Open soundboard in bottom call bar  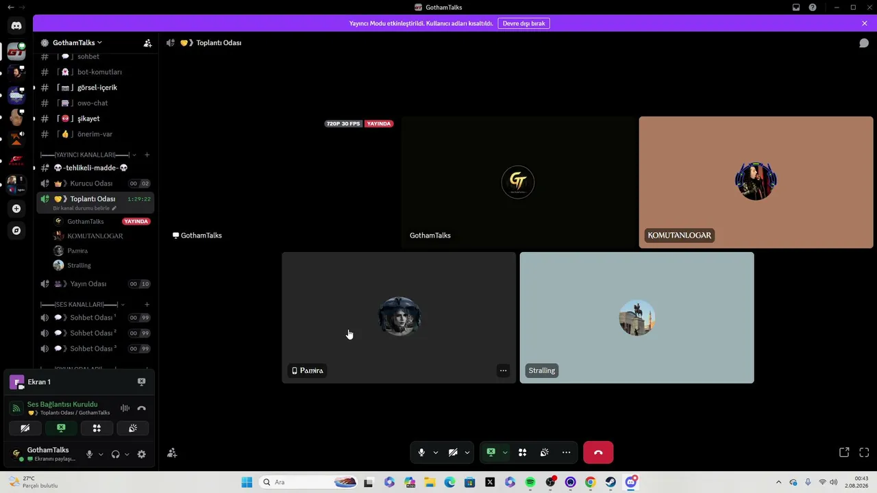(x=545, y=453)
